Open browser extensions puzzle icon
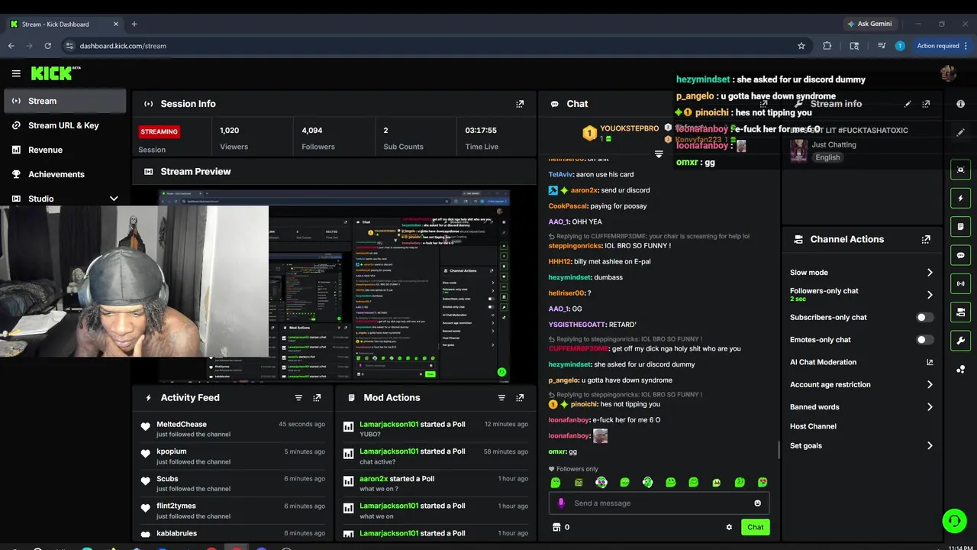977x550 pixels. (x=827, y=46)
